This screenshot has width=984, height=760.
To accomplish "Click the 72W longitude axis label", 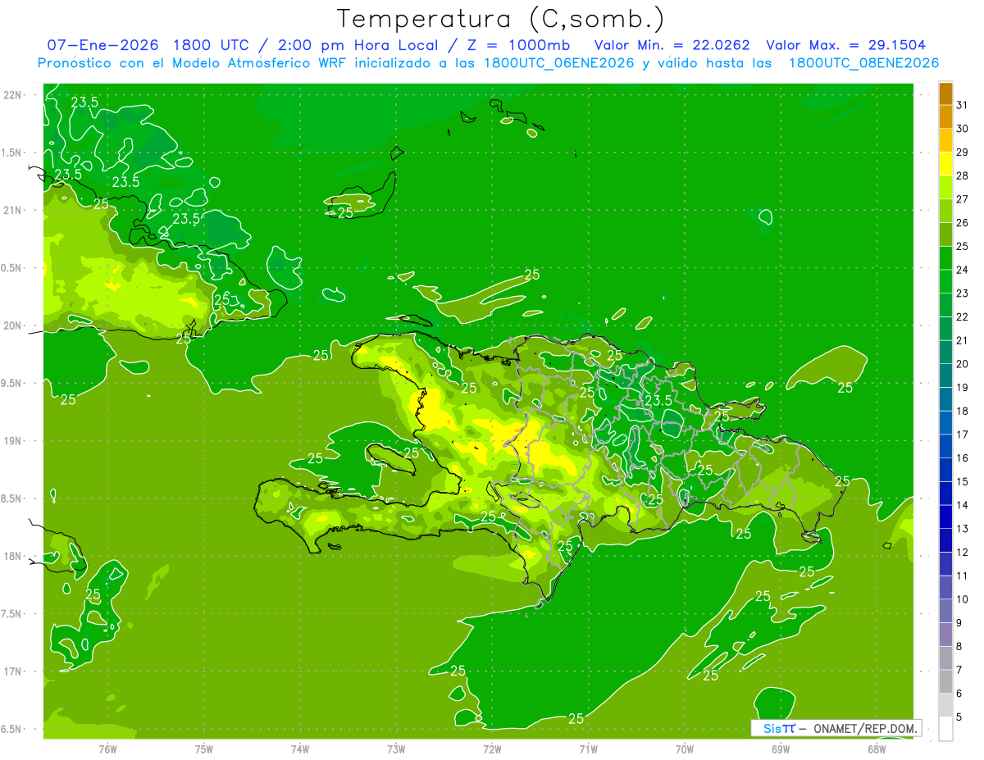I will pyautogui.click(x=492, y=749).
